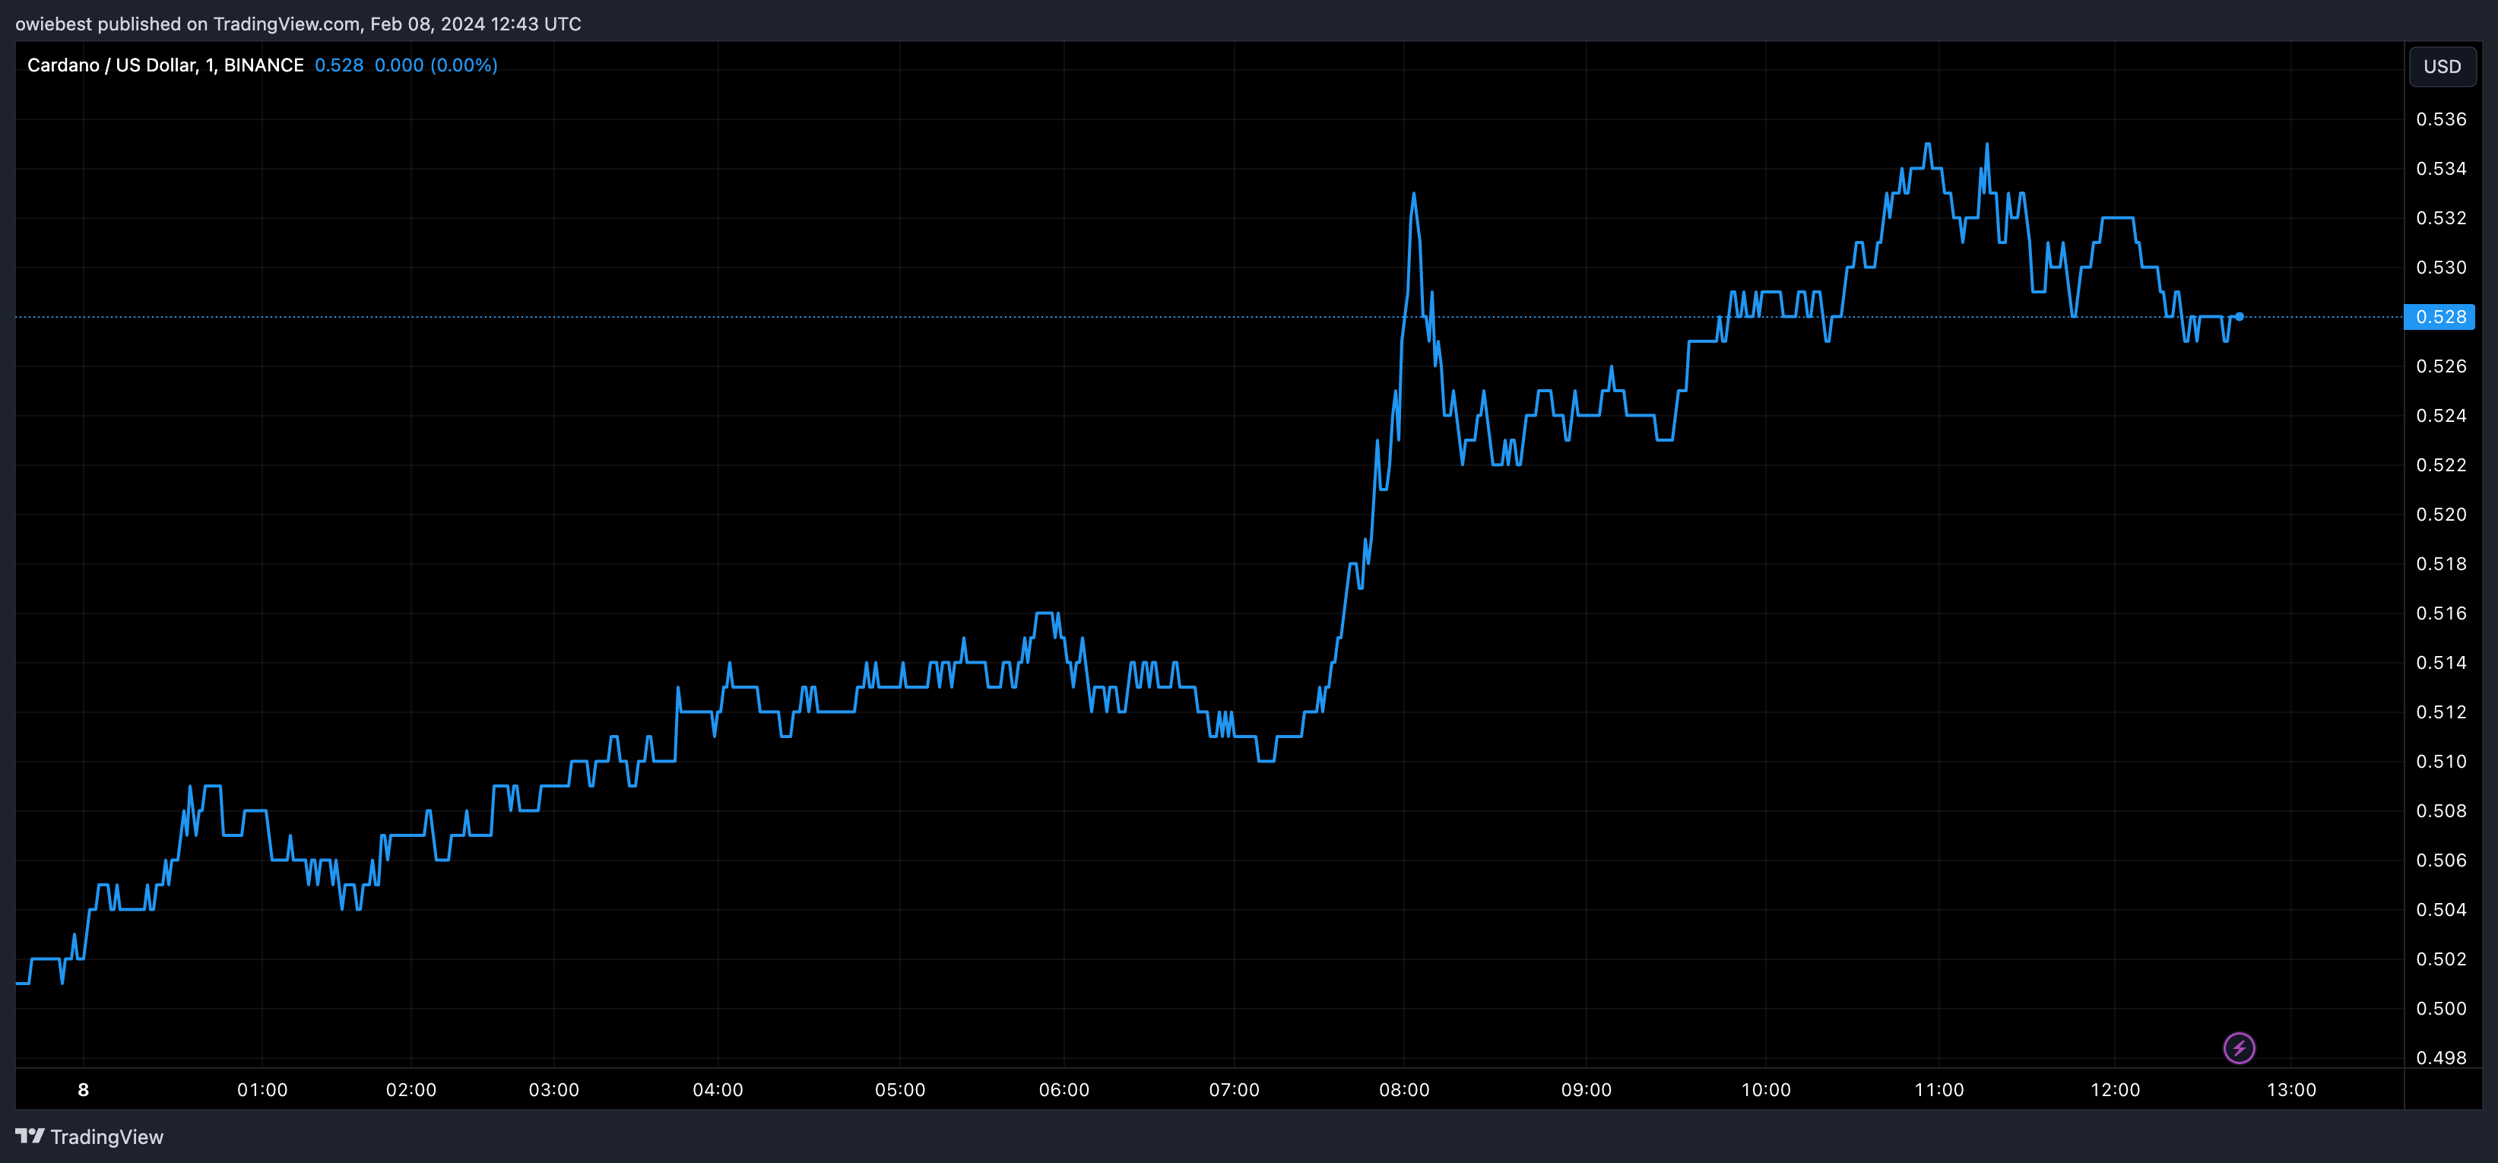
Task: Click the day 8 date marker
Action: tap(84, 1089)
